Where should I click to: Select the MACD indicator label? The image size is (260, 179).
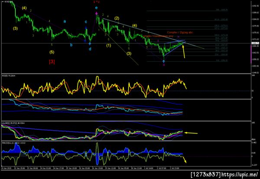coord(13,142)
